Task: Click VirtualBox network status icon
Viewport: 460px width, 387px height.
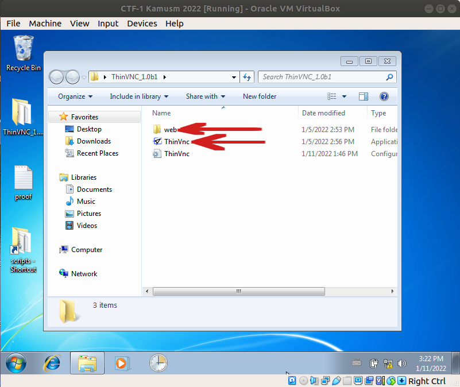Action: coord(326,381)
